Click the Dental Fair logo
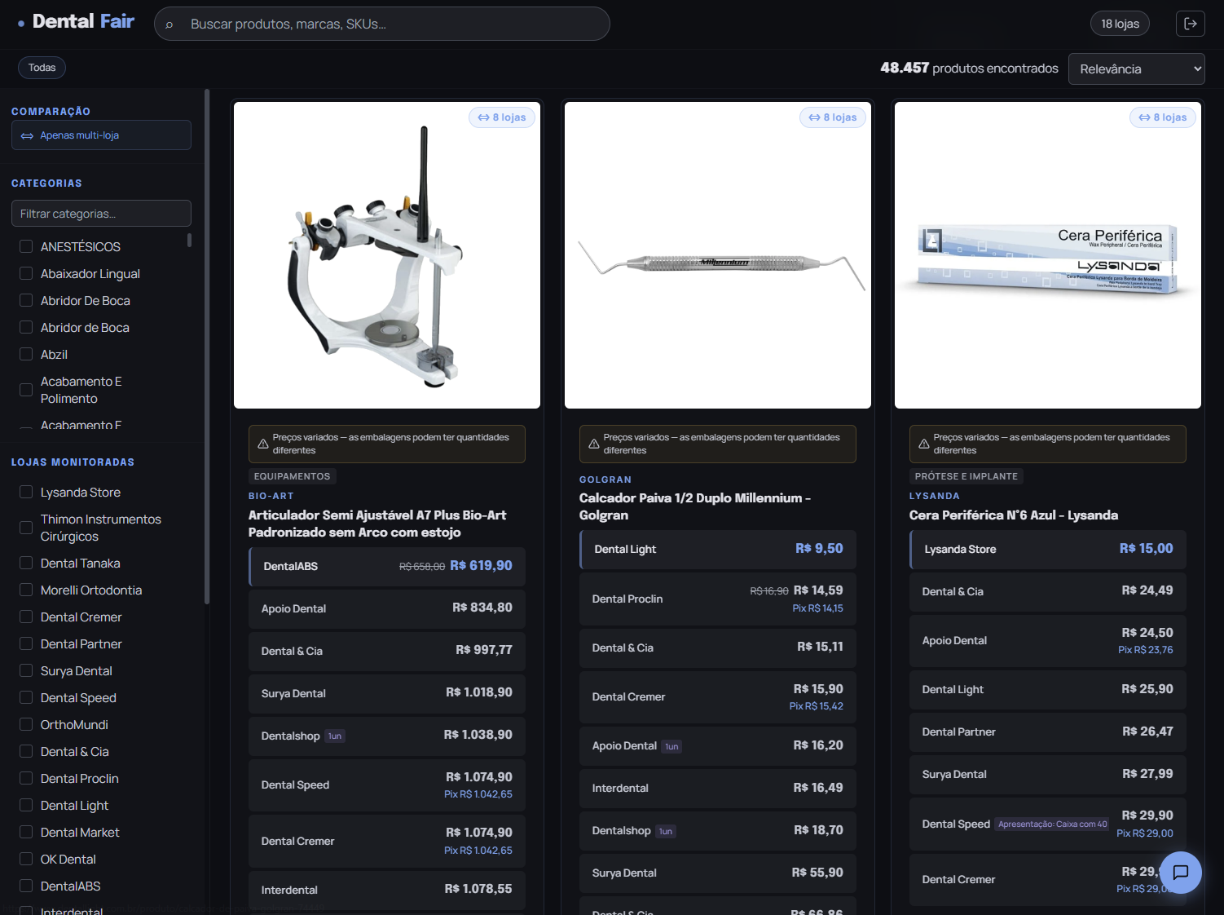Viewport: 1224px width, 915px height. point(76,22)
